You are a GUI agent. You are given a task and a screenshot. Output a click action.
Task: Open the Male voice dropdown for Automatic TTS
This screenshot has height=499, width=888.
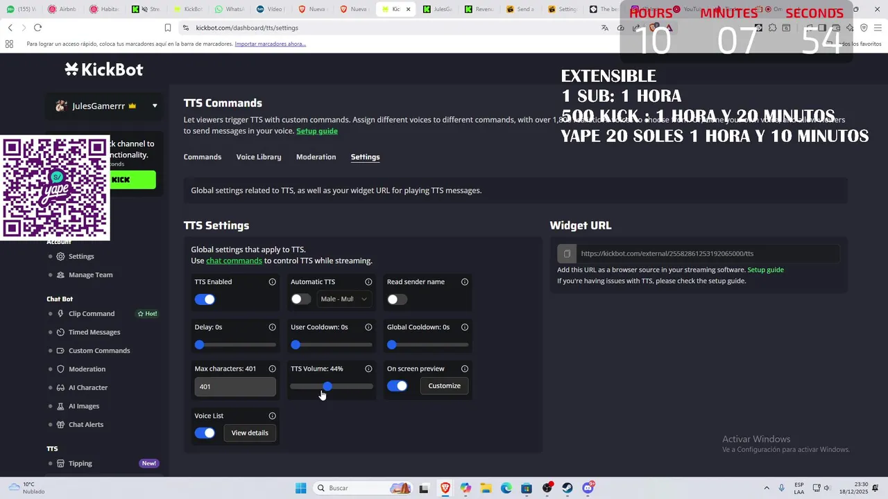click(x=343, y=299)
